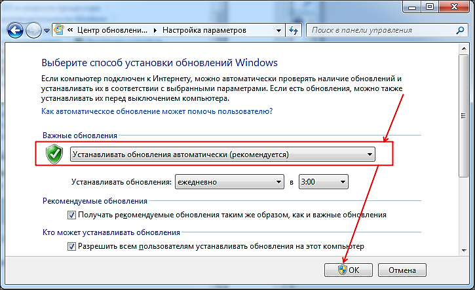The height and width of the screenshot is (290, 475).
Task: Uncheck Разрешить всем пользователям устанавливать обновления
Action: [72, 246]
